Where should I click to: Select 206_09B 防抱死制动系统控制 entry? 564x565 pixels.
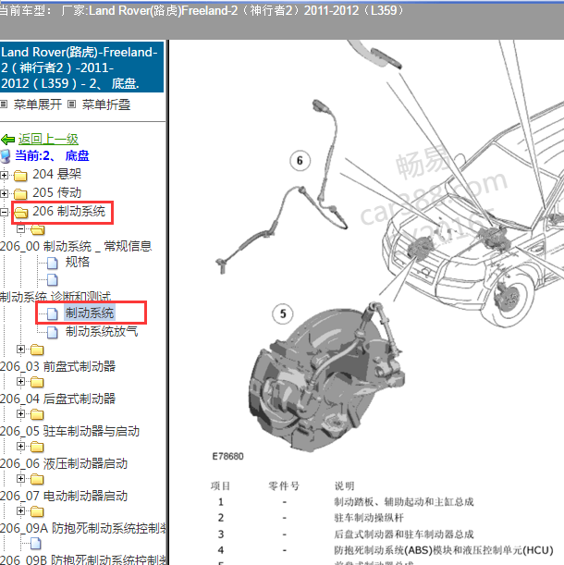83,559
